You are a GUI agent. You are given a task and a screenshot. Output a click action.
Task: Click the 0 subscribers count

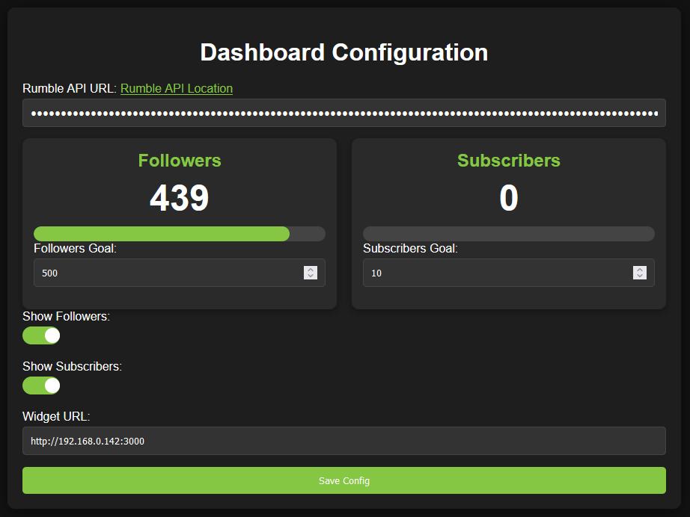click(509, 198)
